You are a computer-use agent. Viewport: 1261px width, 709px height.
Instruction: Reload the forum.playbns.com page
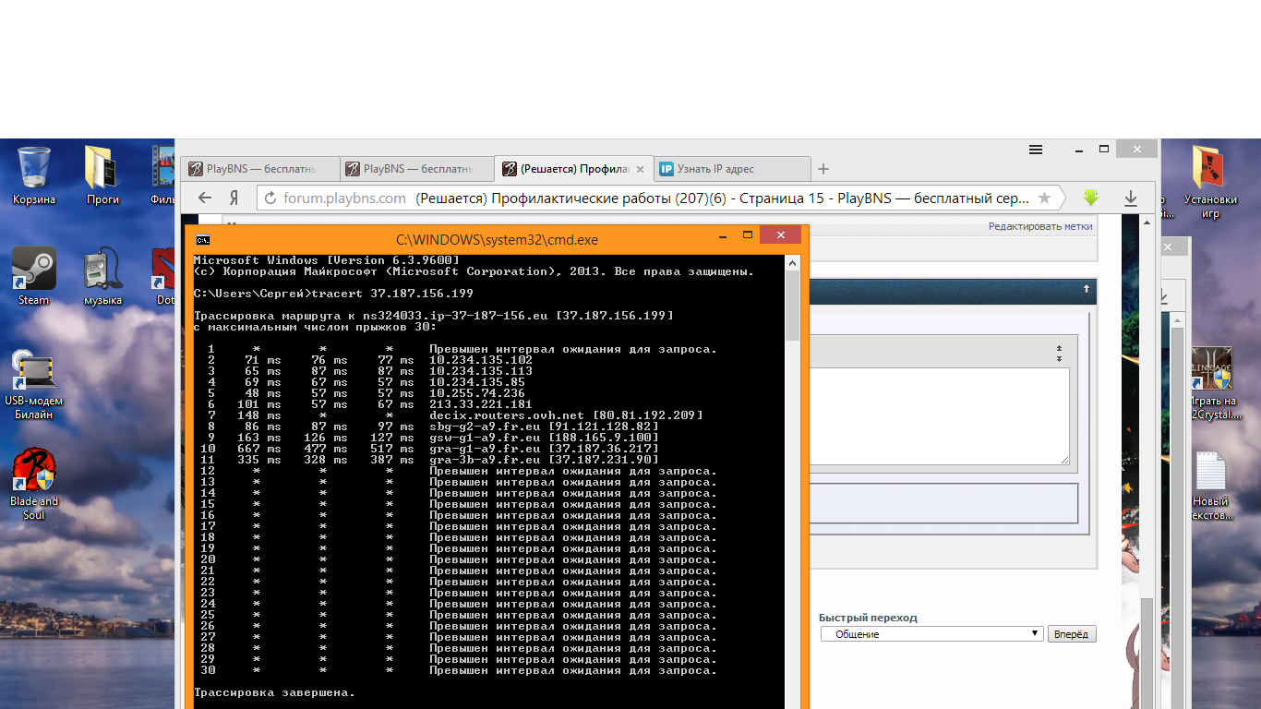(270, 198)
